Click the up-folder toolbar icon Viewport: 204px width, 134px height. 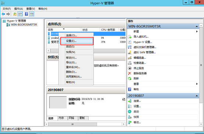(15, 14)
